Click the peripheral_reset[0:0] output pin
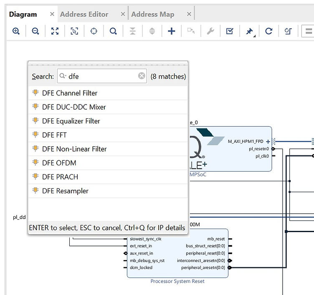 pos(230,253)
